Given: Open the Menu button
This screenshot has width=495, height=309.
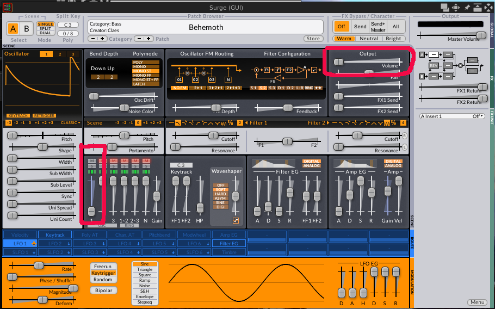Looking at the screenshot, I should point(478,302).
